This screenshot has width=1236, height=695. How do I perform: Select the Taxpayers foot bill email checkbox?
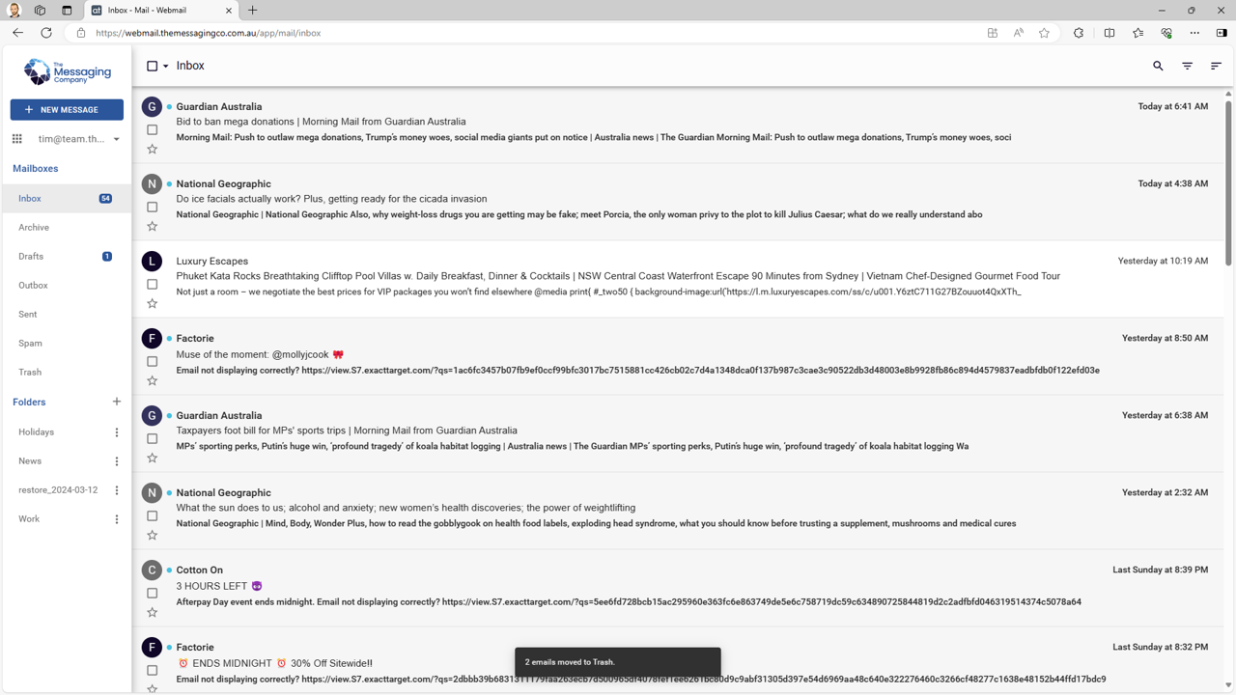[152, 438]
